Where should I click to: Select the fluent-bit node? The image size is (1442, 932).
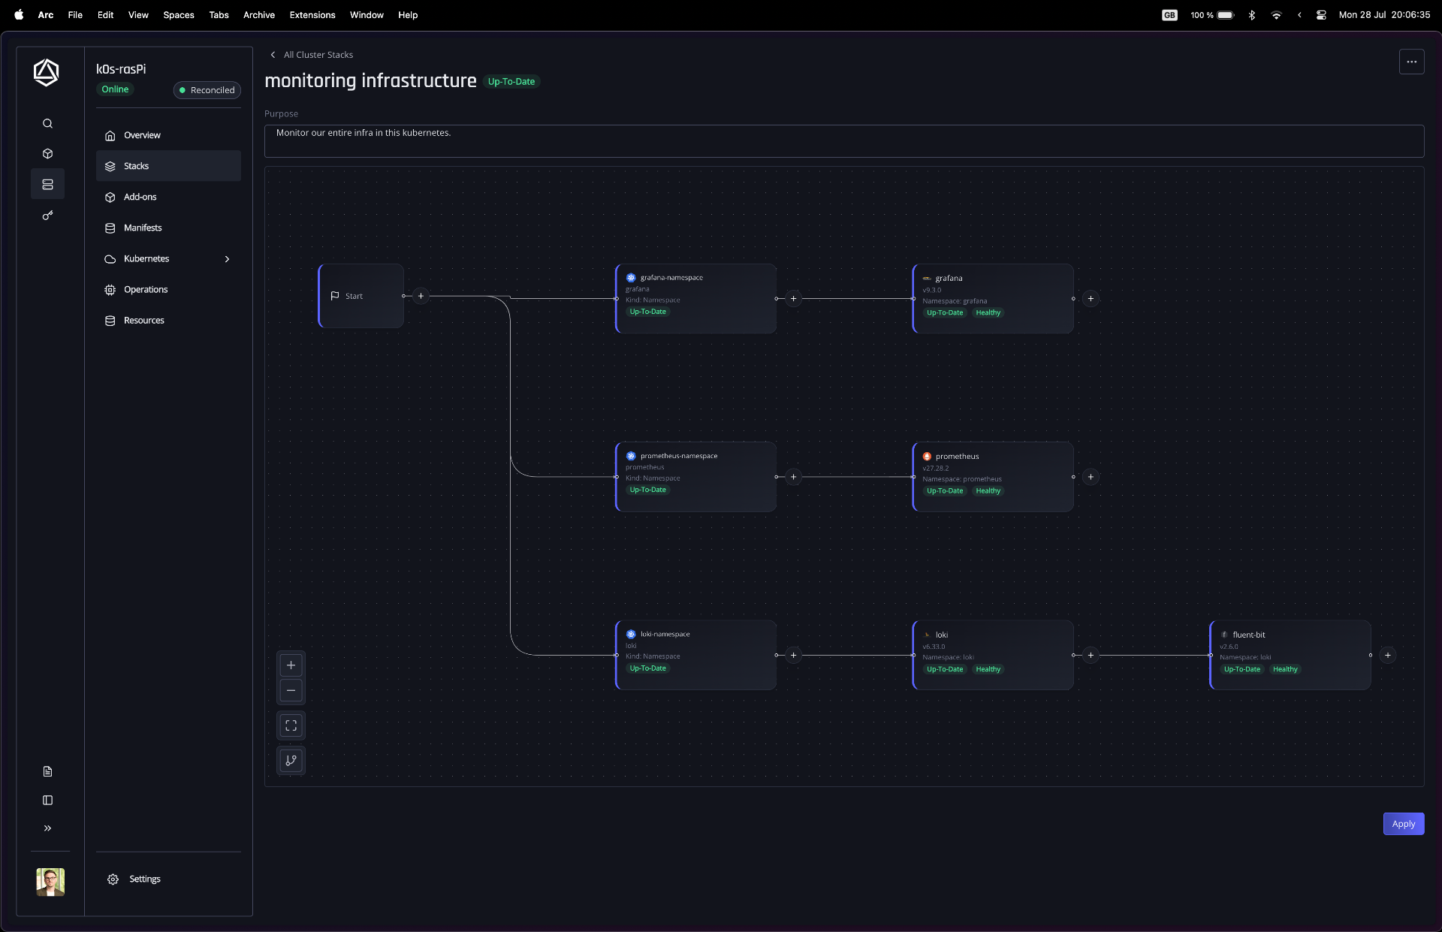(1290, 655)
